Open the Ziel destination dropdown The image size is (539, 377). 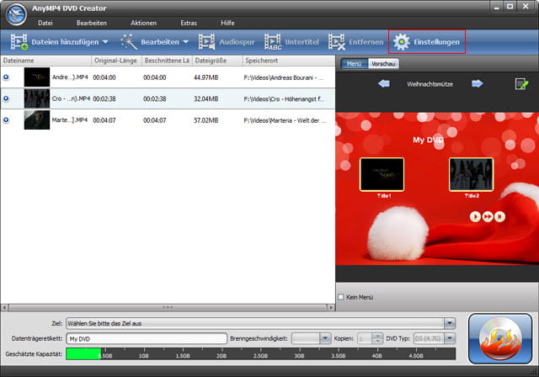(450, 323)
